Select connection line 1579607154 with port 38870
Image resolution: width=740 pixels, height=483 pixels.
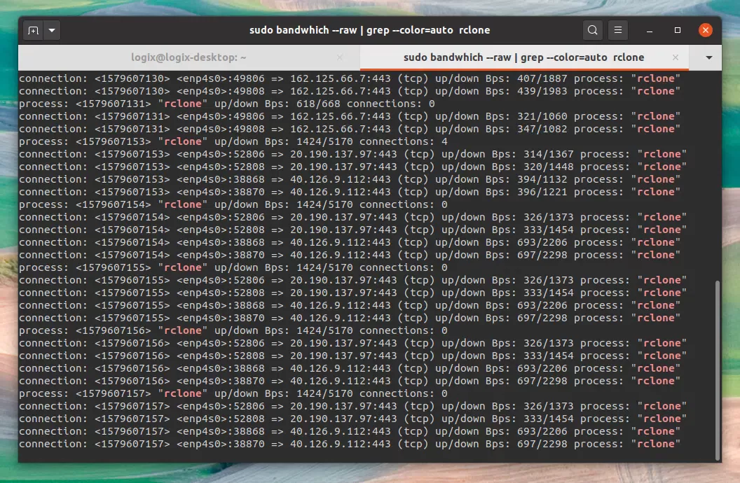[x=350, y=255]
